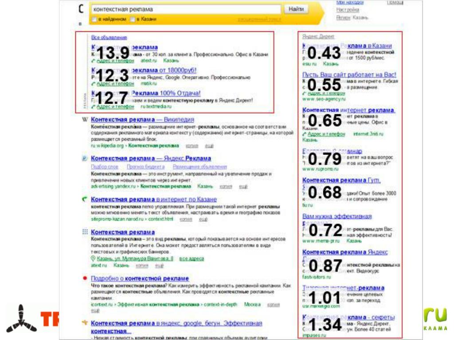
Task: Click the Размещение объявления sublink
Action: [x=200, y=167]
